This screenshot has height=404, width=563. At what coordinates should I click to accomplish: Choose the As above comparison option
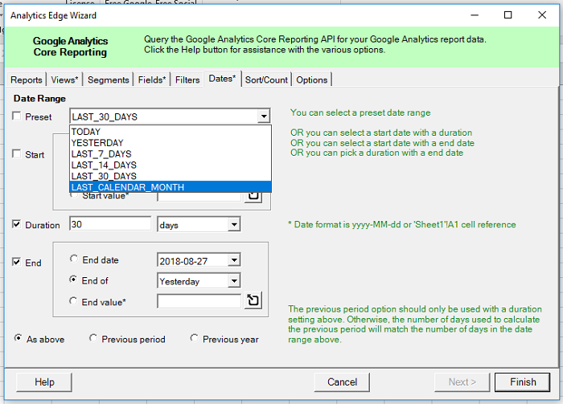(x=18, y=338)
